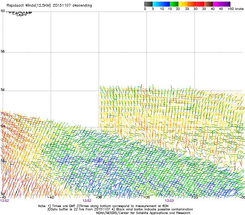Click the 'Data buffer is 22 hrs' note
Image resolution: width=245 pixels, height=215 pixels.
(x=120, y=209)
